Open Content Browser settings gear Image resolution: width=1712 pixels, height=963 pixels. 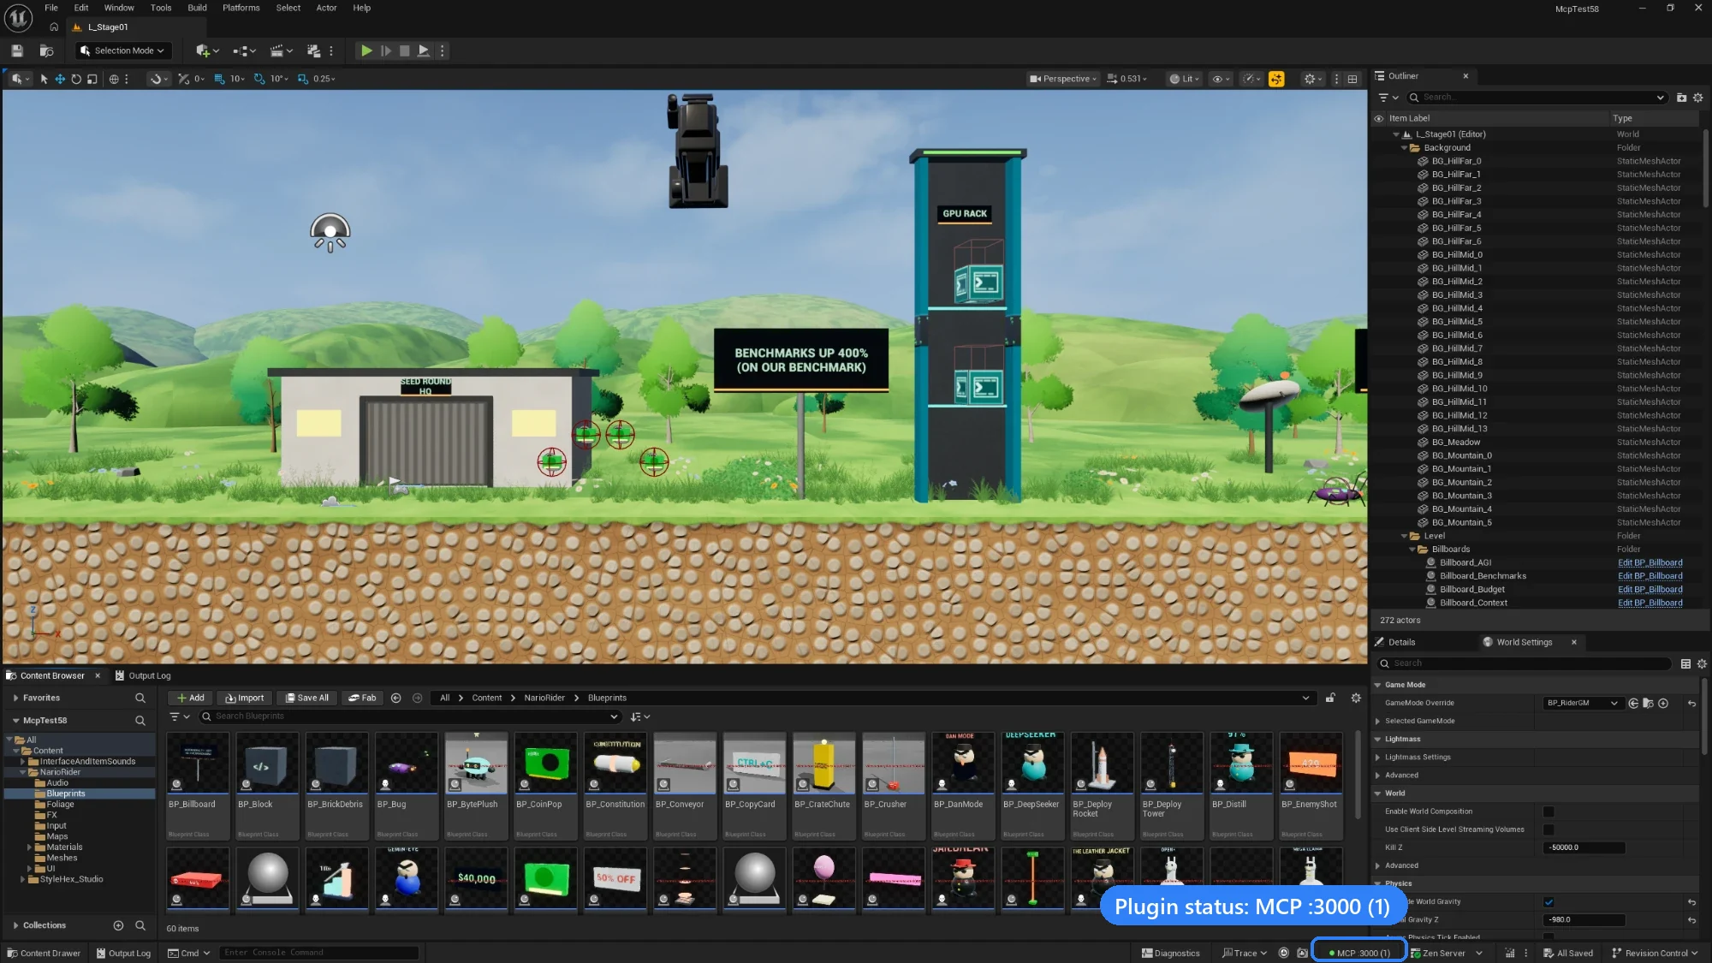click(x=1356, y=698)
